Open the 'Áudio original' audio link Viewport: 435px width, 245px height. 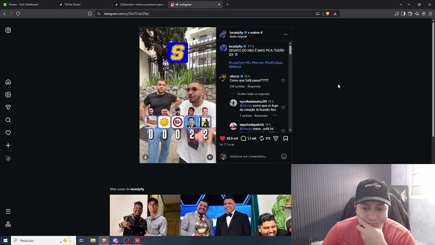pyautogui.click(x=238, y=37)
